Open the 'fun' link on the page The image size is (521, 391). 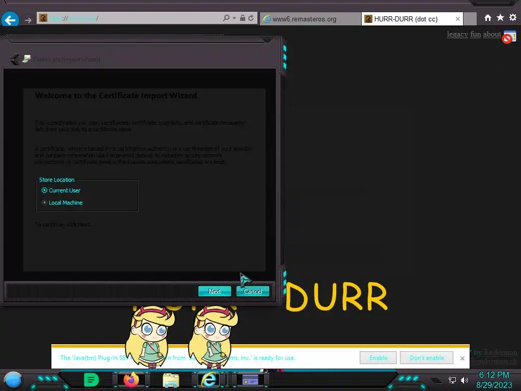[476, 34]
